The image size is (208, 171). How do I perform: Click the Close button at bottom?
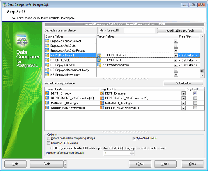pos(193,164)
